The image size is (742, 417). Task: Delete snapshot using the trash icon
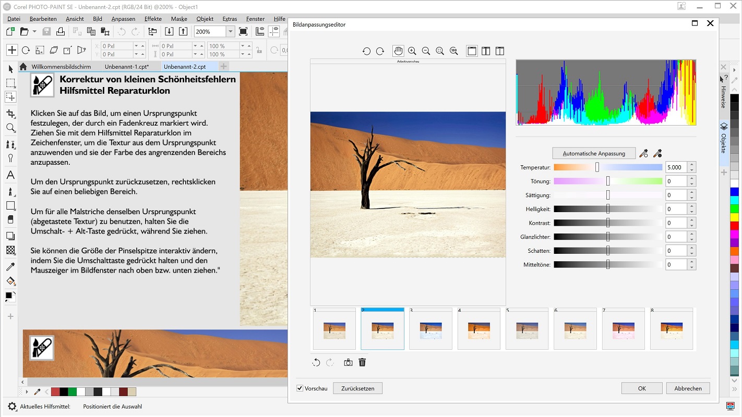pos(362,362)
